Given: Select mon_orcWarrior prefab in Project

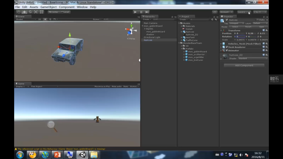Looking at the screenshot, I should (196, 54).
